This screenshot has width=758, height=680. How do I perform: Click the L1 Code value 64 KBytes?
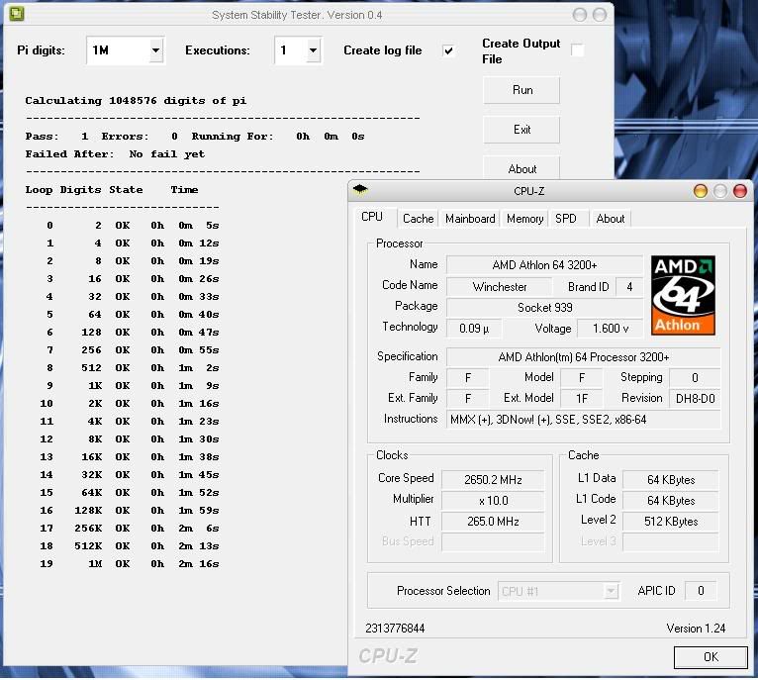(x=671, y=501)
